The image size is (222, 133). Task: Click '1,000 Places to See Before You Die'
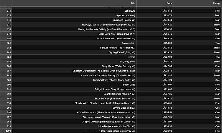click(74, 131)
